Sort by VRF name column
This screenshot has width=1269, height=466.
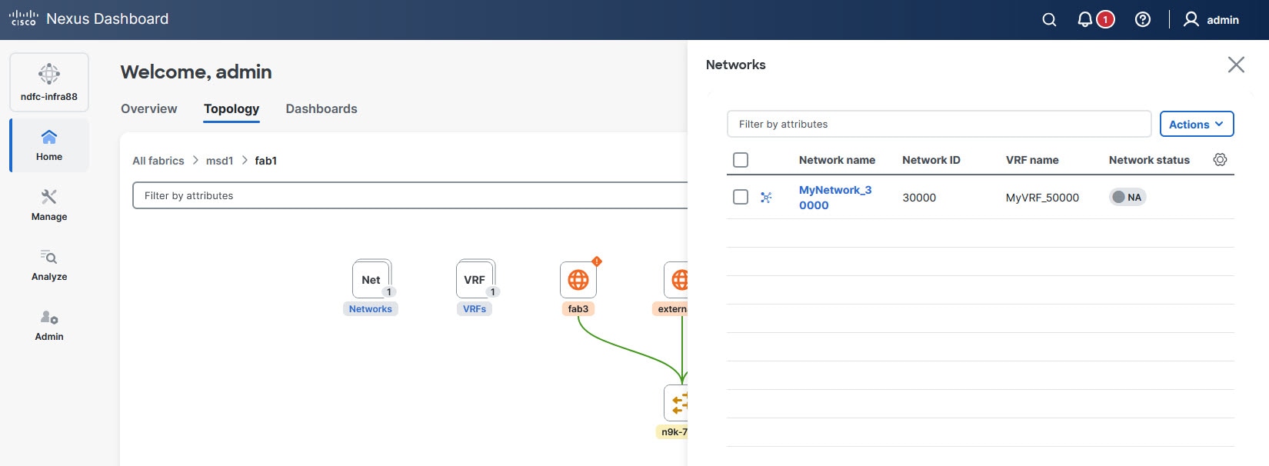1032,160
